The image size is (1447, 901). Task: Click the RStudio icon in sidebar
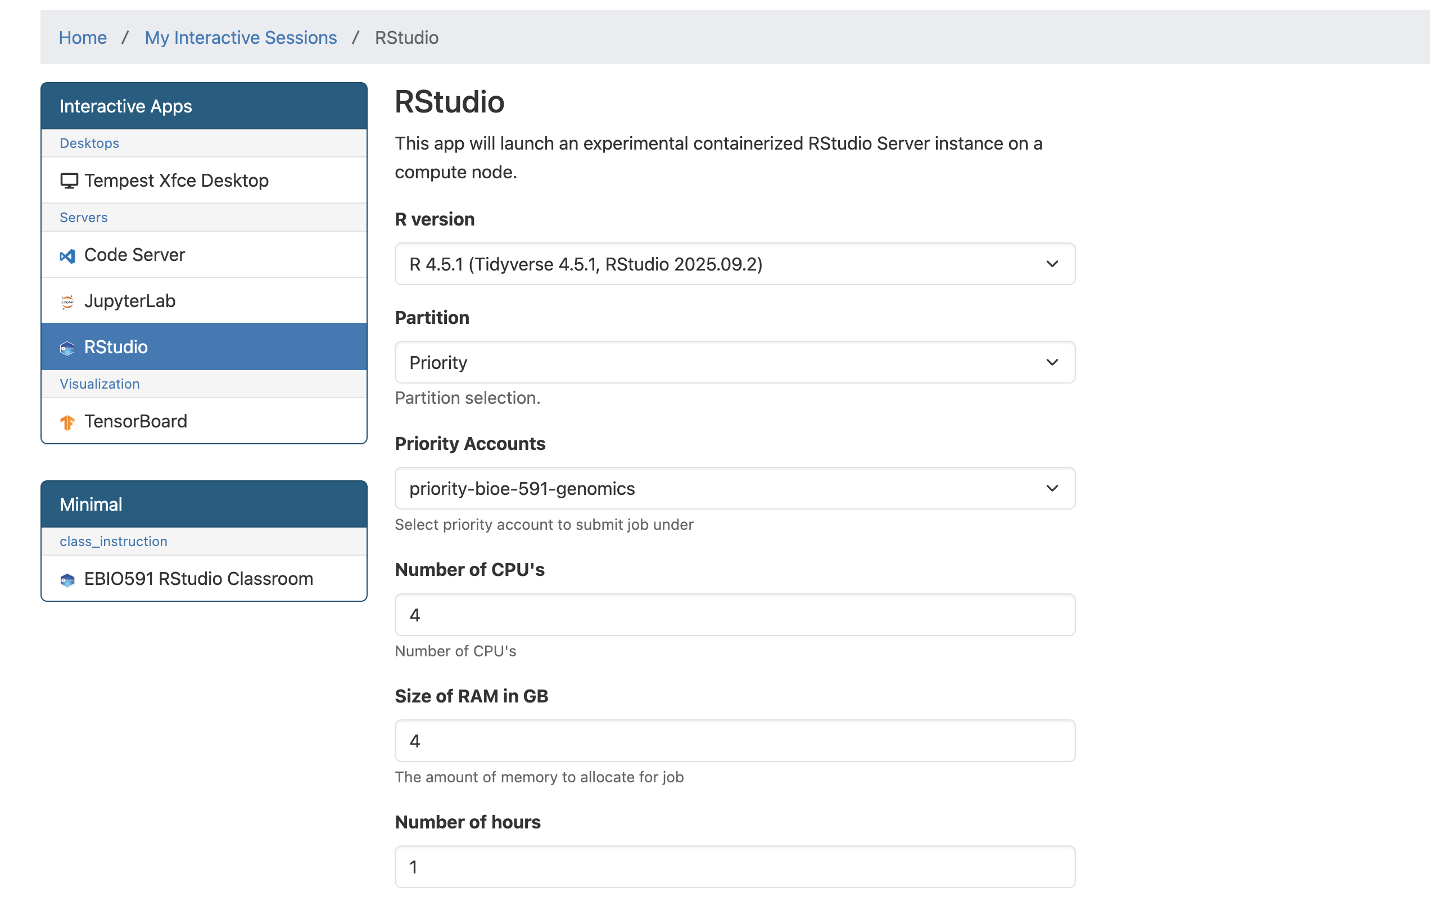(x=67, y=349)
